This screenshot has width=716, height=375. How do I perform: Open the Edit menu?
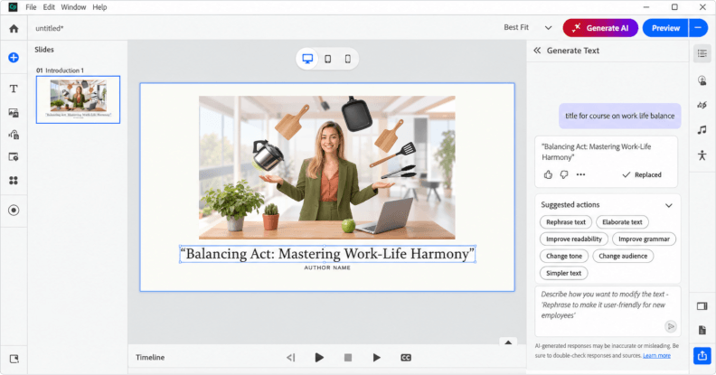pos(49,7)
